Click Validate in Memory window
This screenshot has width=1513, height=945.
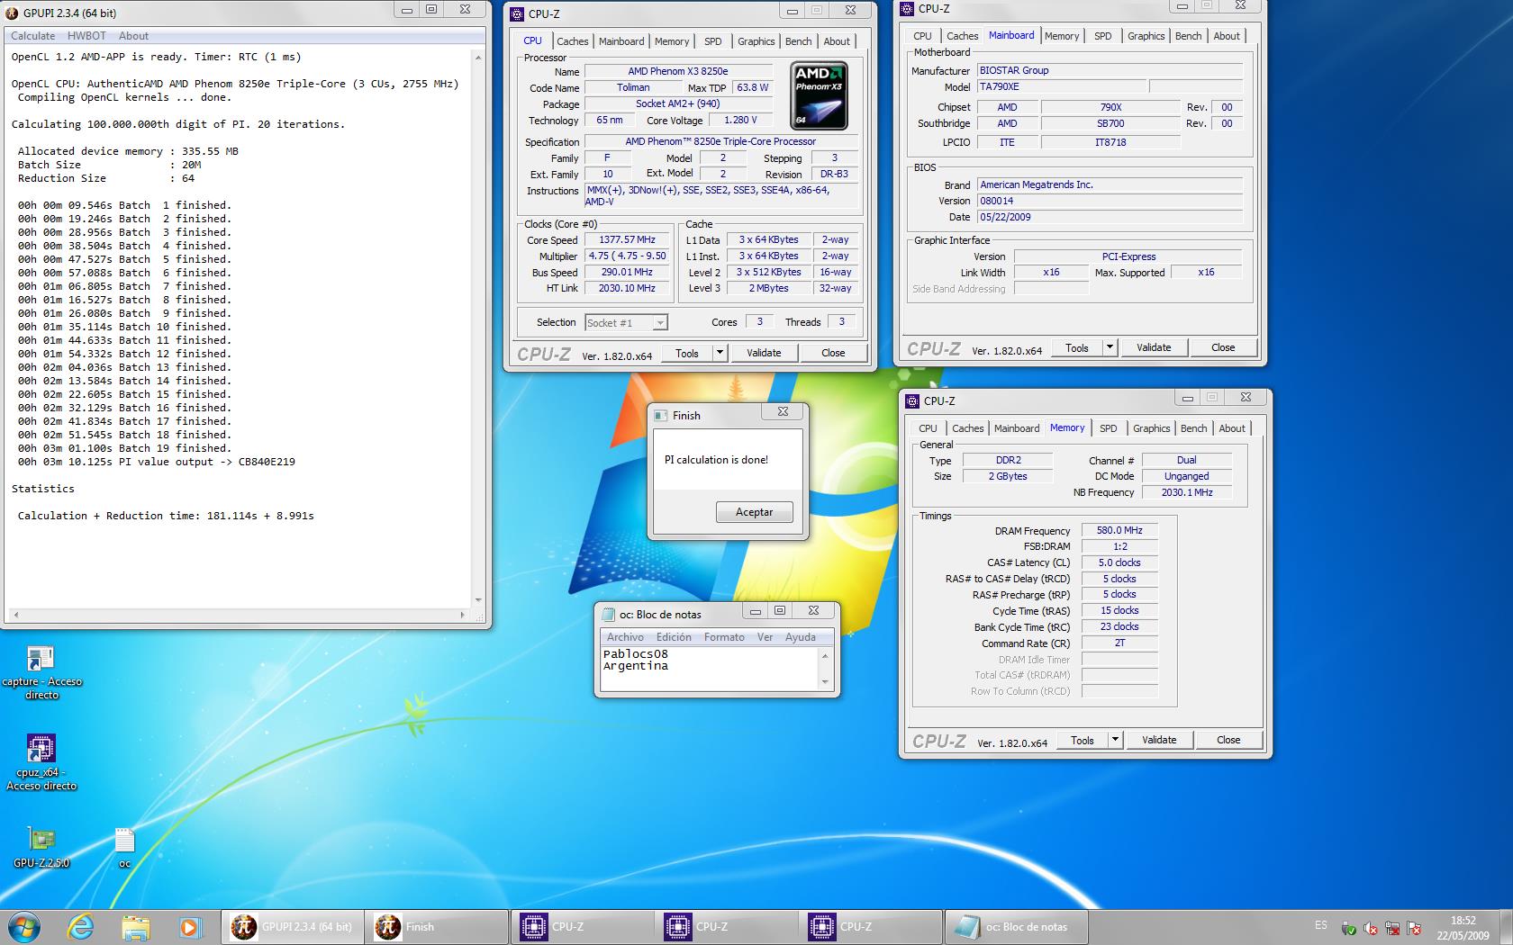1159,740
